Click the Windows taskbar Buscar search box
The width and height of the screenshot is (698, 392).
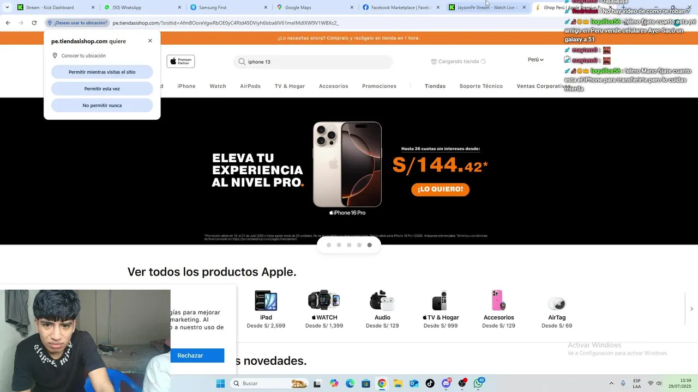point(269,383)
